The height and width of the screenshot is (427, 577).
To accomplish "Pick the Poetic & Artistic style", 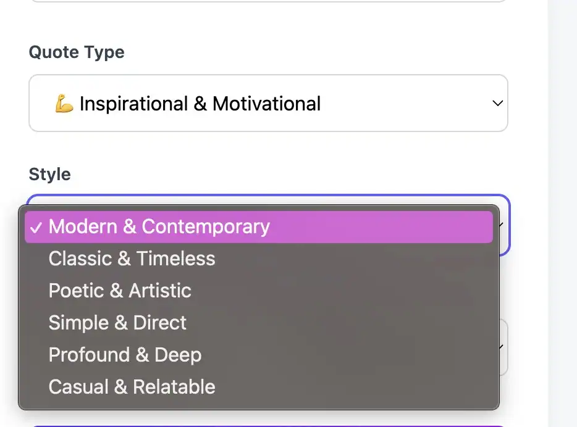I will pyautogui.click(x=120, y=291).
